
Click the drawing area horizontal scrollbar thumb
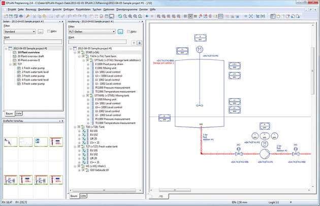tap(175, 190)
